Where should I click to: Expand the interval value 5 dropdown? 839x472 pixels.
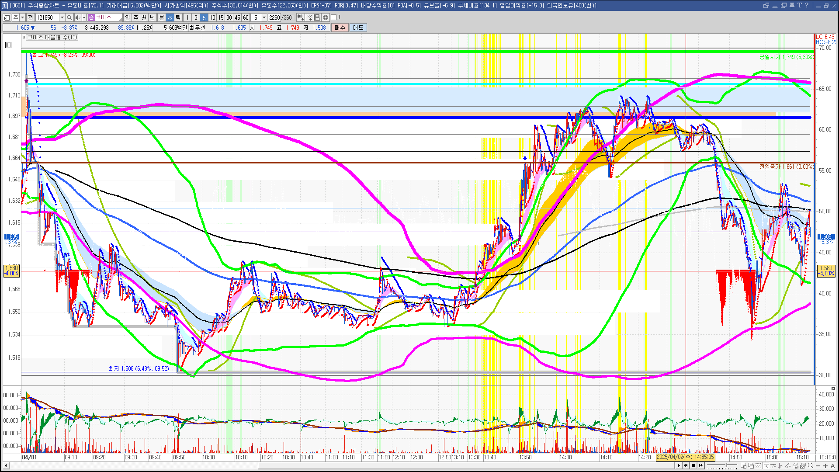(264, 17)
